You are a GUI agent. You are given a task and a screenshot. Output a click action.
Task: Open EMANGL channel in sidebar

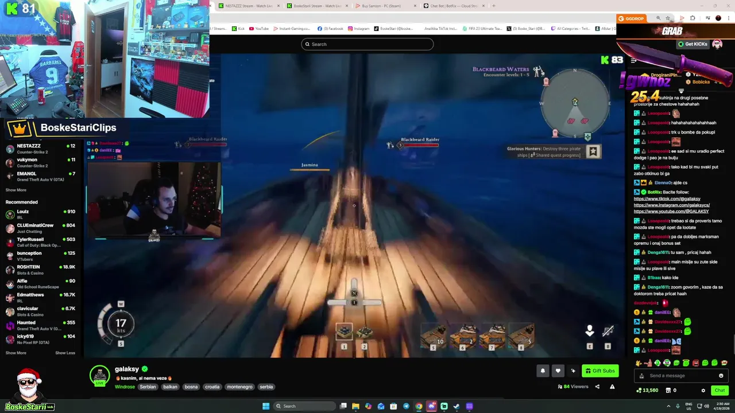tap(40, 176)
